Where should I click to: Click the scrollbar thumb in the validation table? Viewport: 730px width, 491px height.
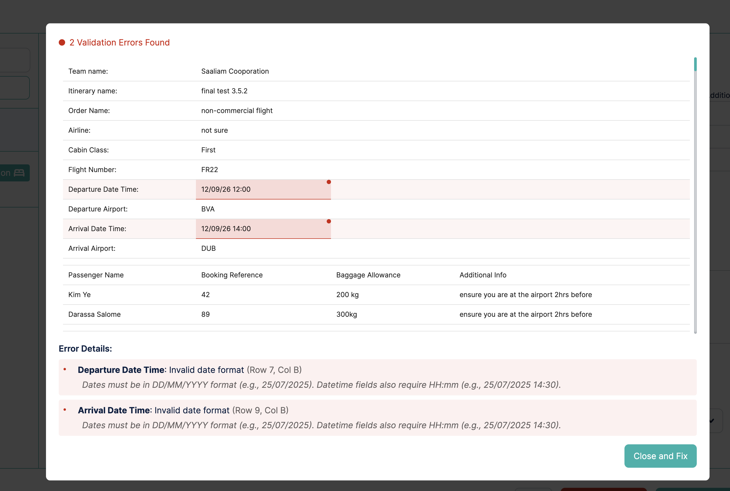coord(695,64)
